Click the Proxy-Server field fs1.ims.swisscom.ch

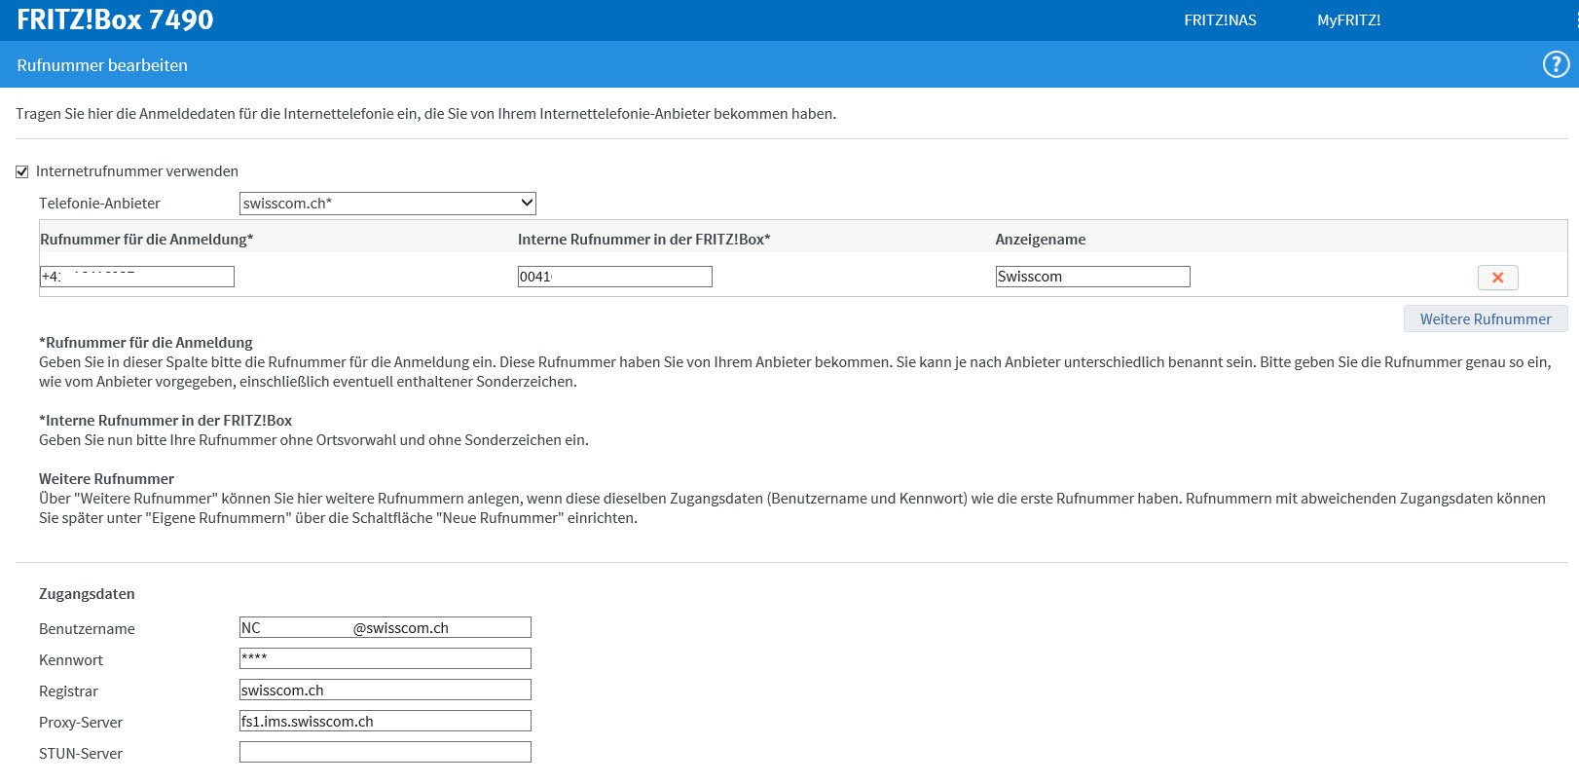[x=385, y=722]
